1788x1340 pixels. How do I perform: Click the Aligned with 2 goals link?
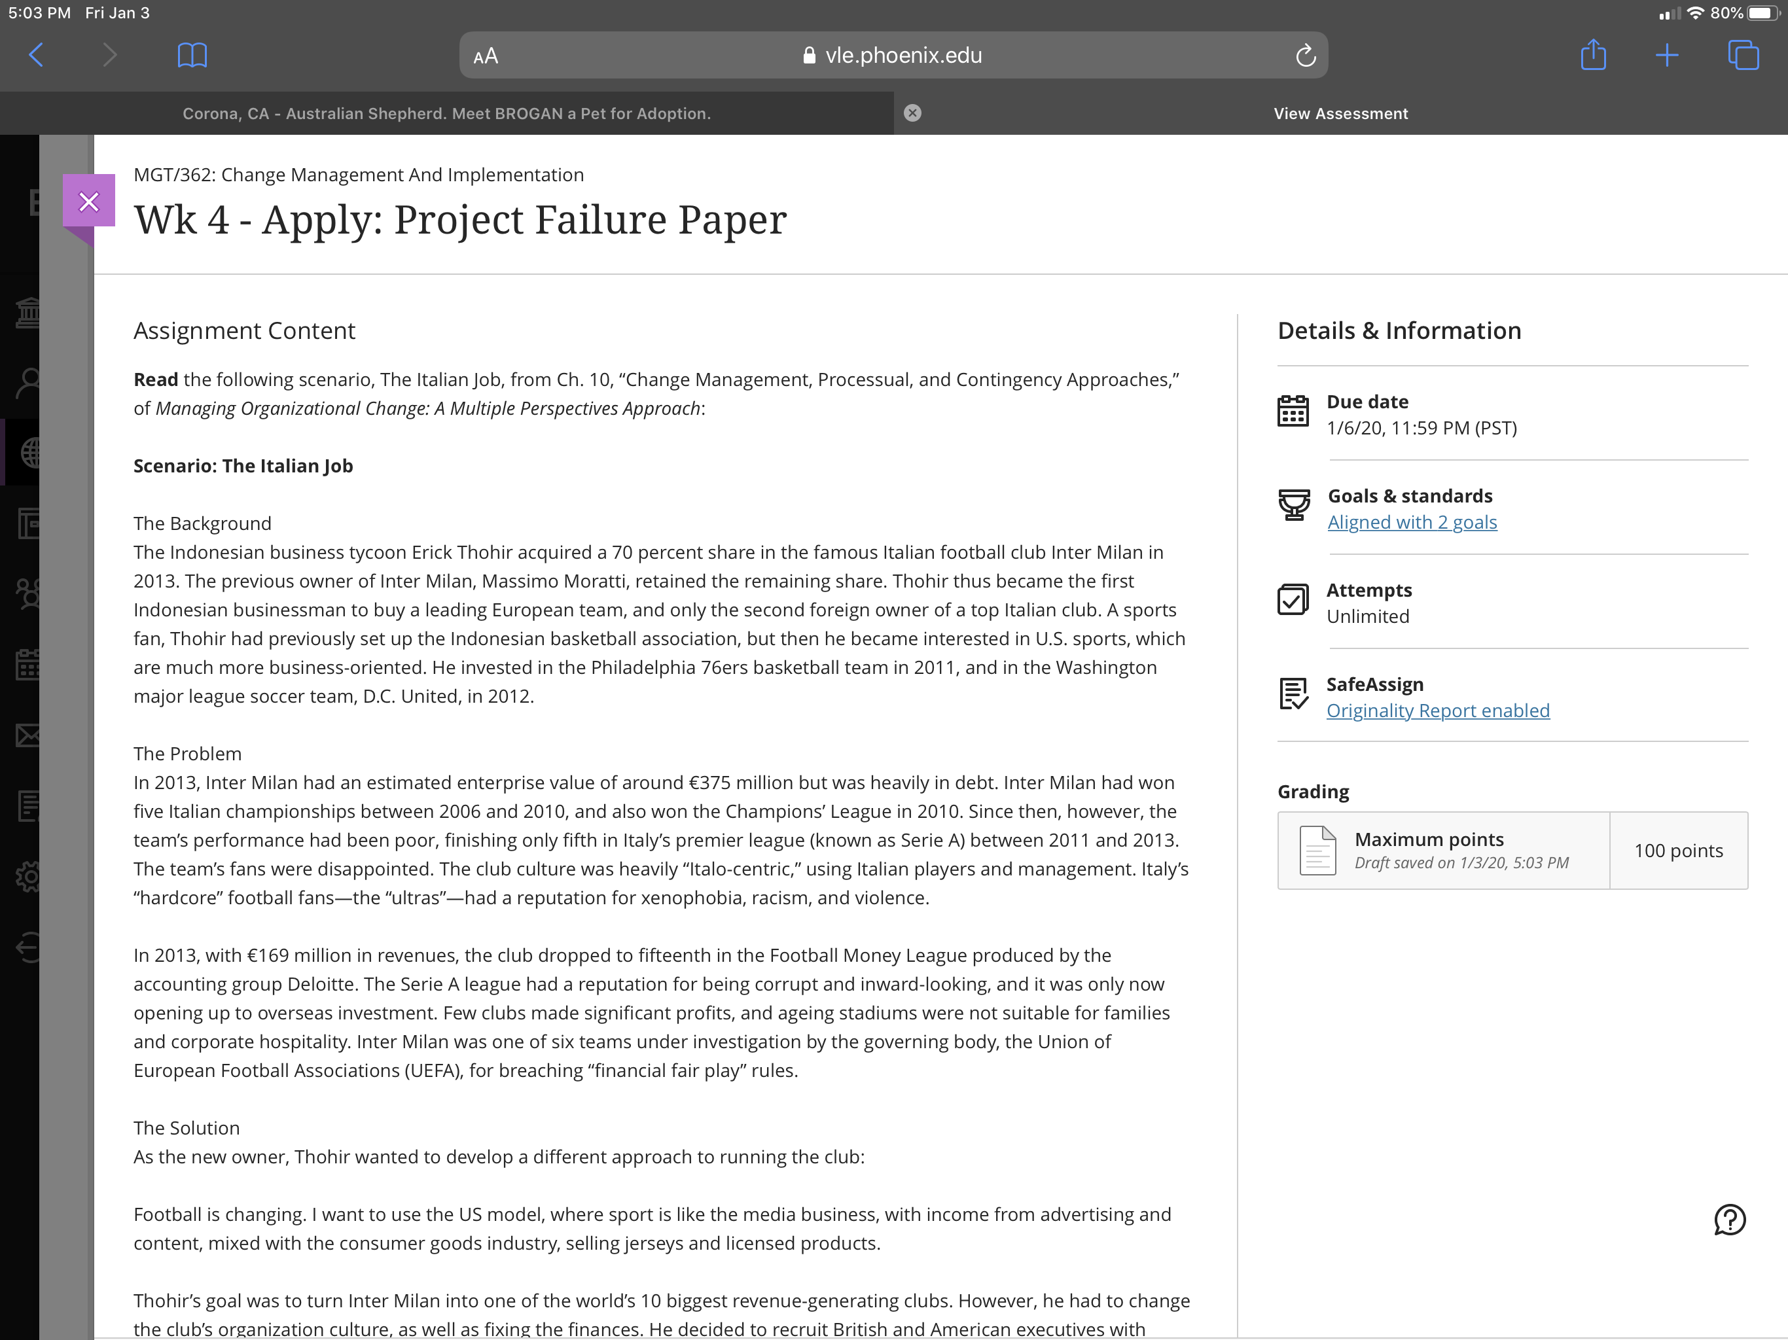tap(1412, 523)
